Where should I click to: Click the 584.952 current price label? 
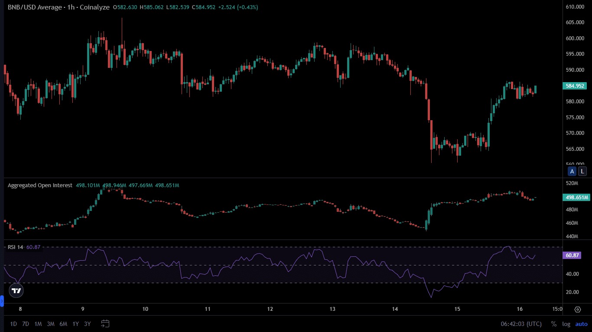[575, 86]
